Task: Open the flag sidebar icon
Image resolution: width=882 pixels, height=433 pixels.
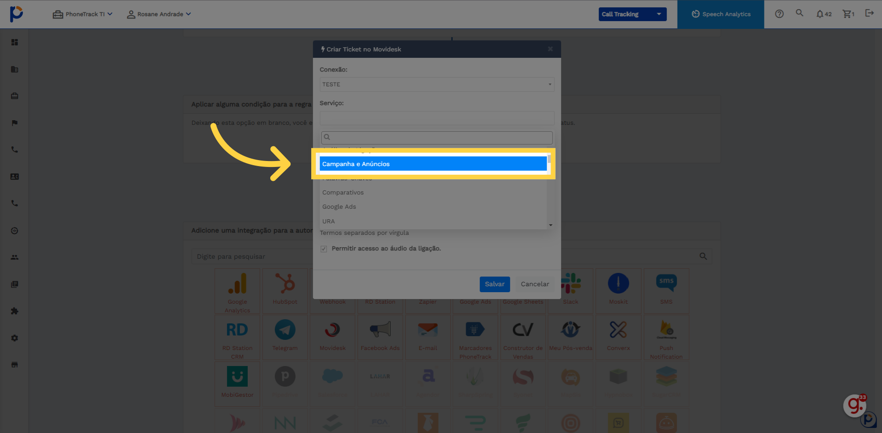Action: 15,123
